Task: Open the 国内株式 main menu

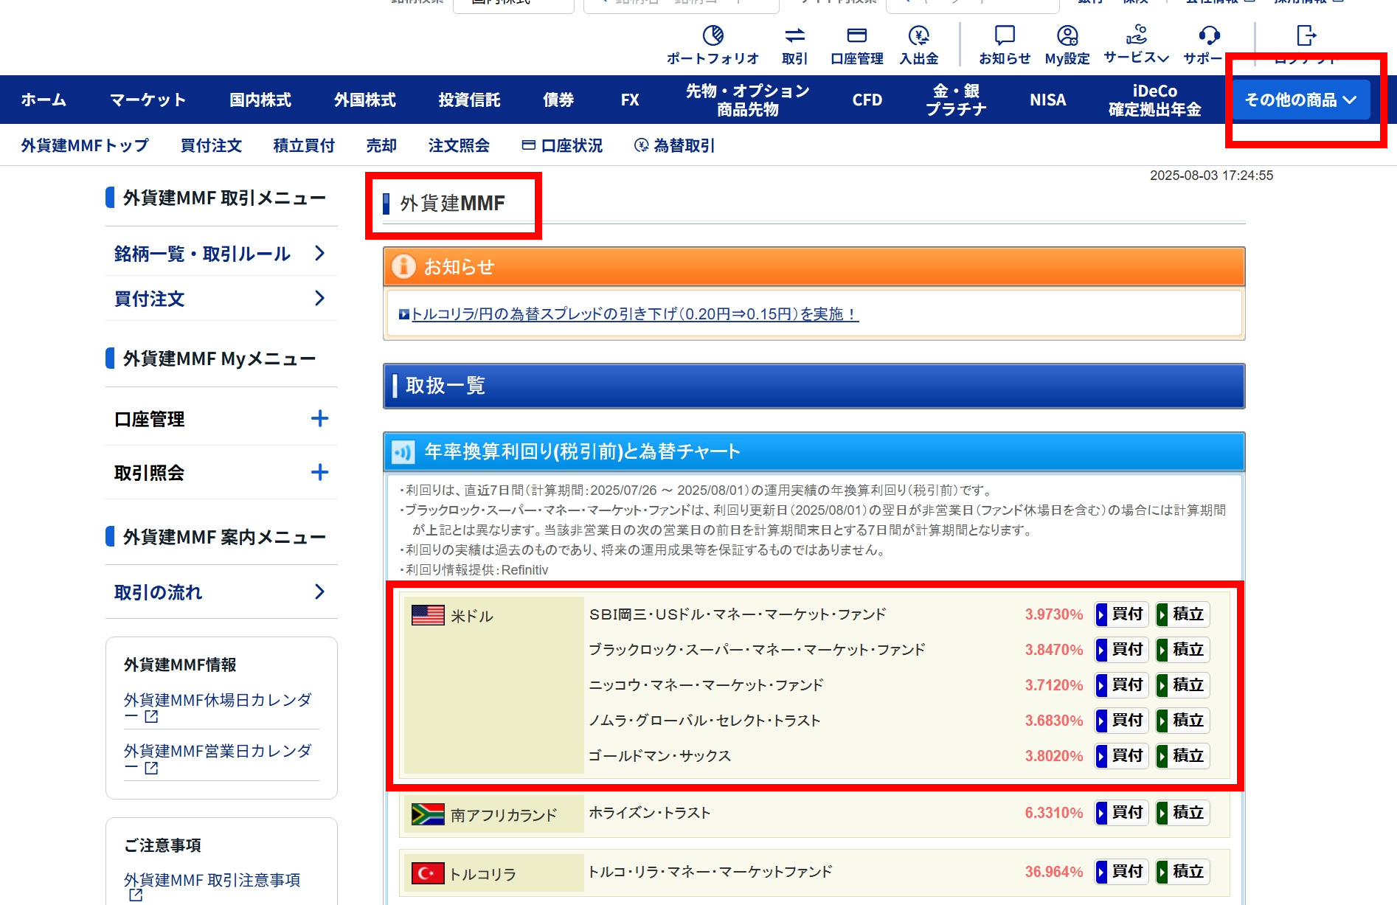Action: [260, 100]
